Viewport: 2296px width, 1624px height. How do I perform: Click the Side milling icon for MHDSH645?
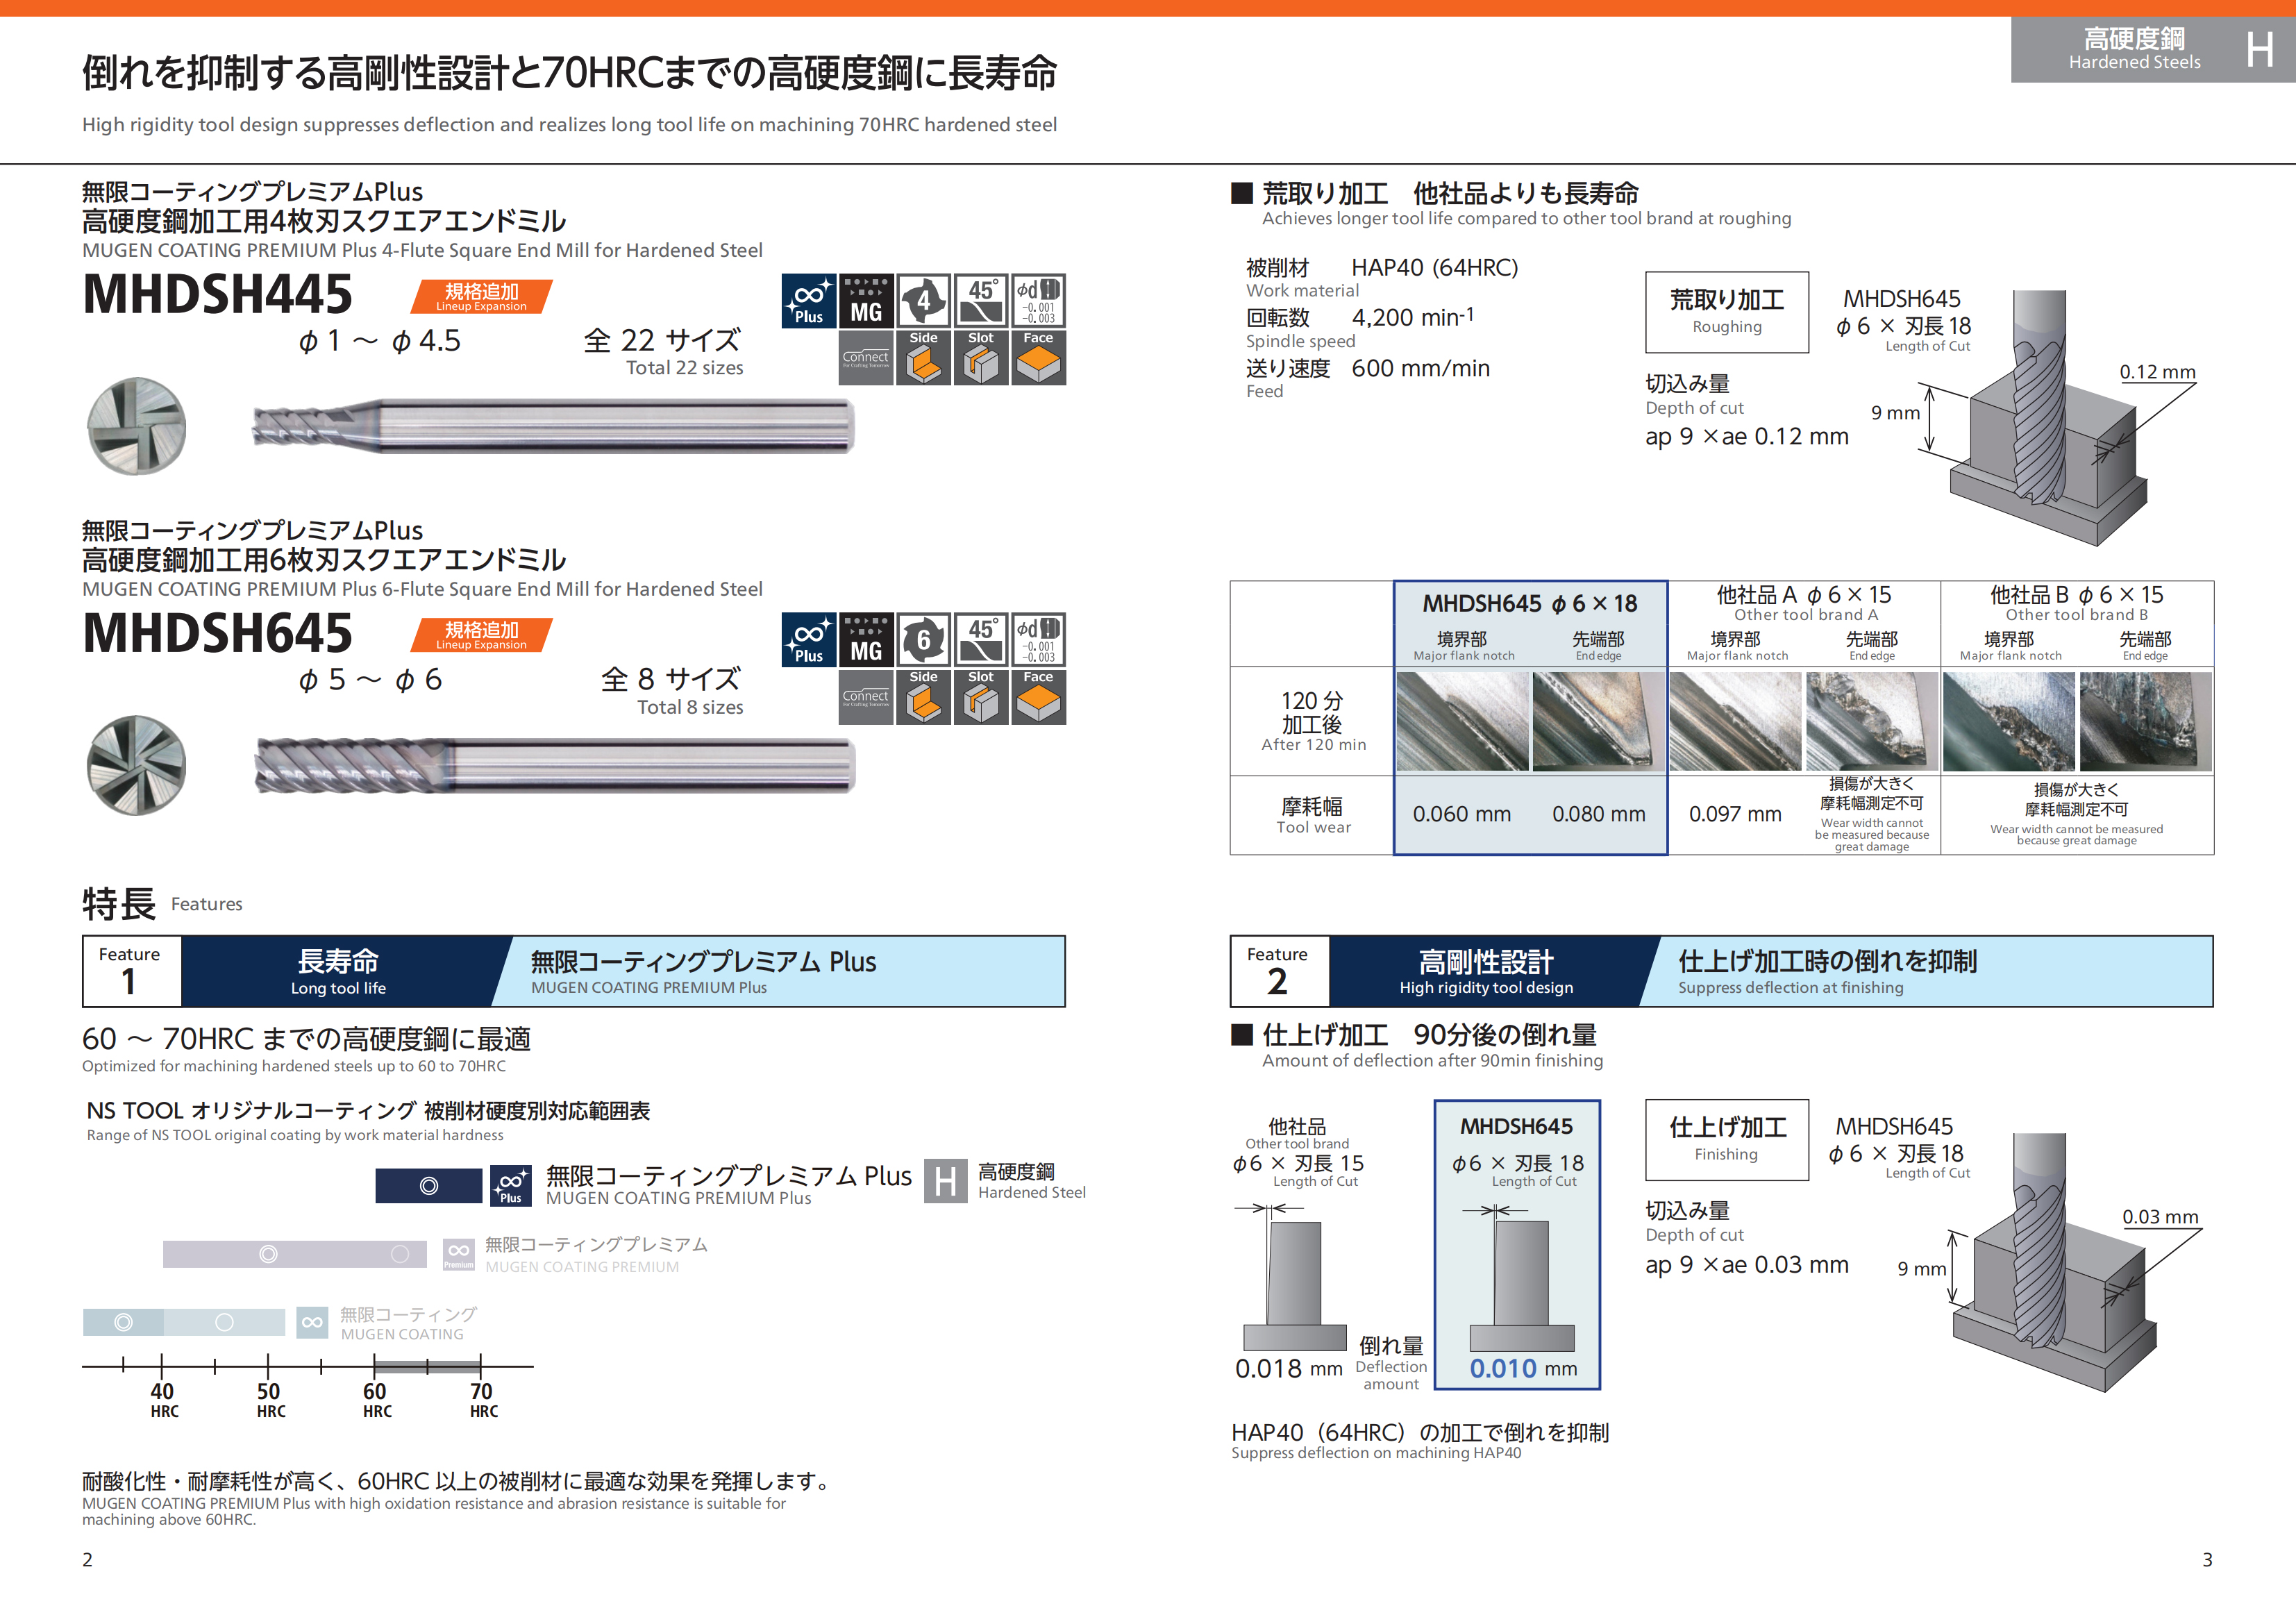click(923, 697)
